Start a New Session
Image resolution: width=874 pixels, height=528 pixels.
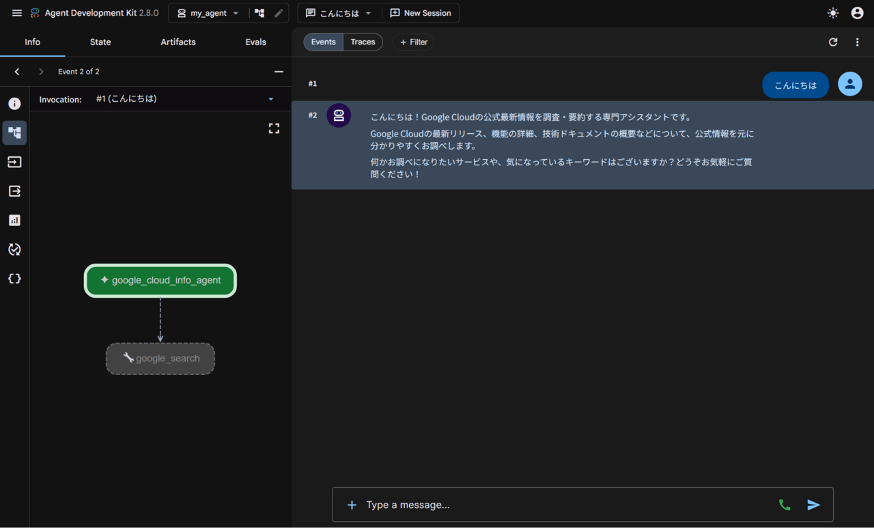click(x=421, y=13)
